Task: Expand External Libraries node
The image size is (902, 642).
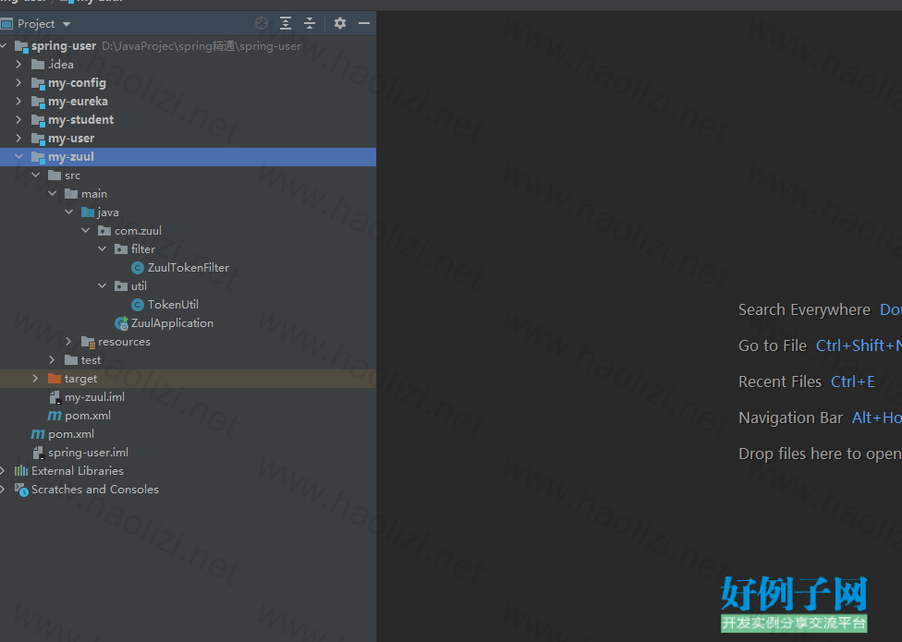Action: (4, 471)
